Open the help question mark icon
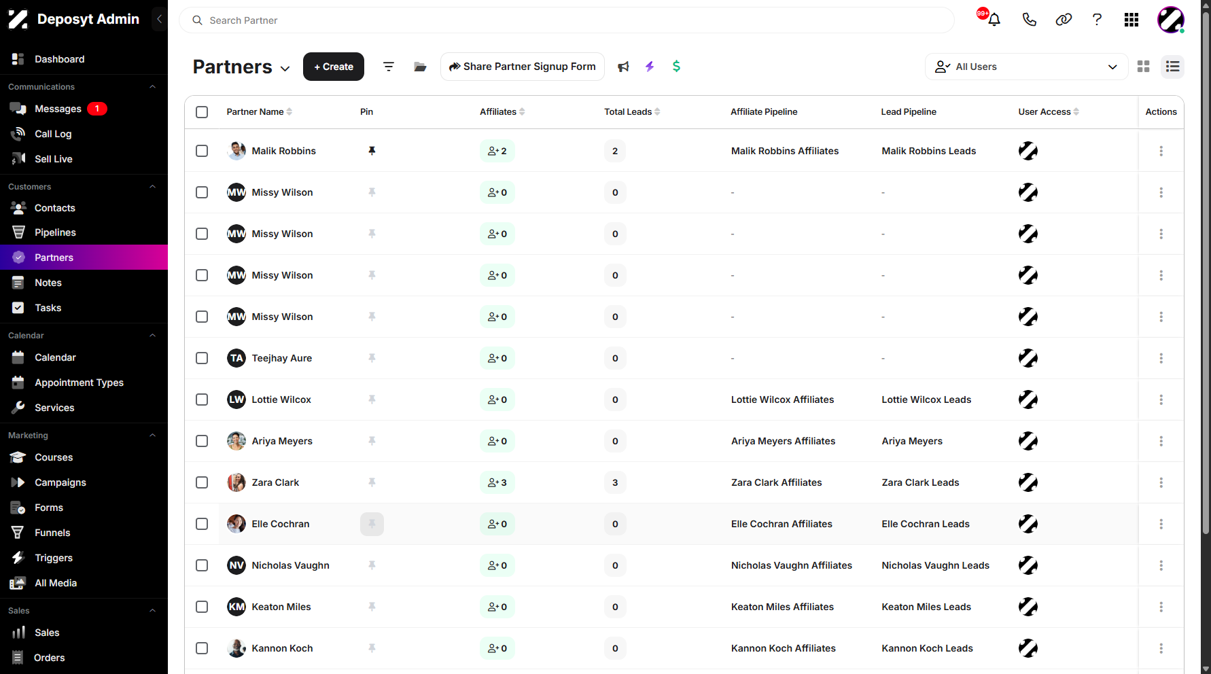This screenshot has height=674, width=1211. click(1097, 20)
